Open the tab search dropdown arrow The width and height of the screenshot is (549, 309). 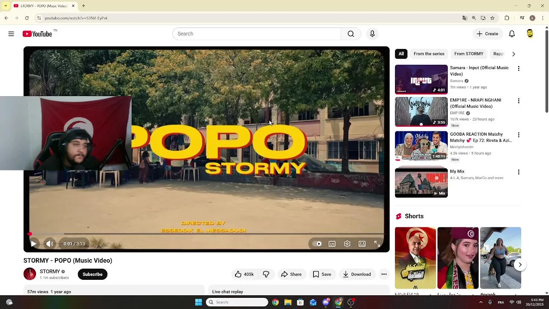click(x=6, y=6)
